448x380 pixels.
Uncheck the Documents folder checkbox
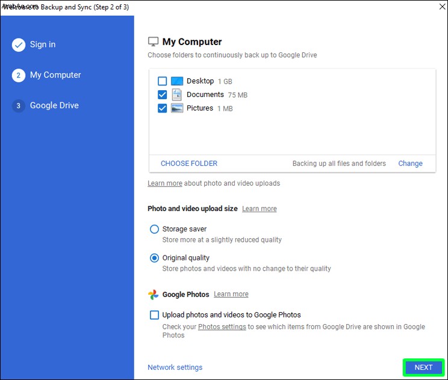pos(163,95)
